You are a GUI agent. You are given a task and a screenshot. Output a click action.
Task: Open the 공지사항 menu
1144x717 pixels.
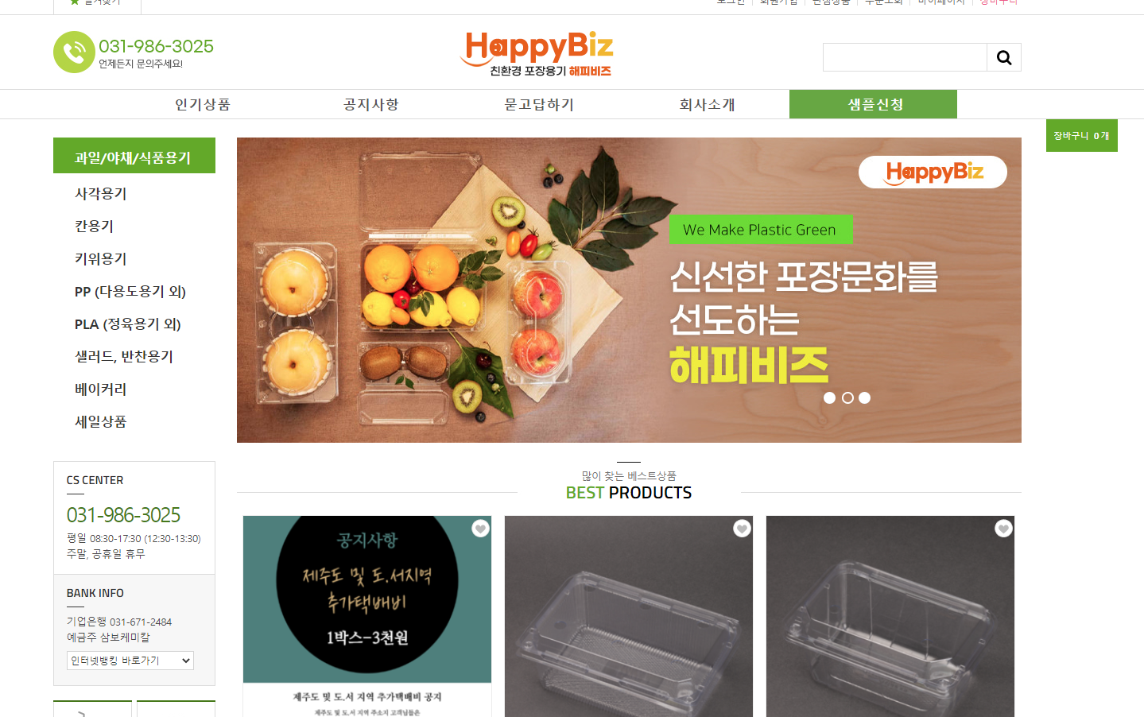click(x=370, y=104)
